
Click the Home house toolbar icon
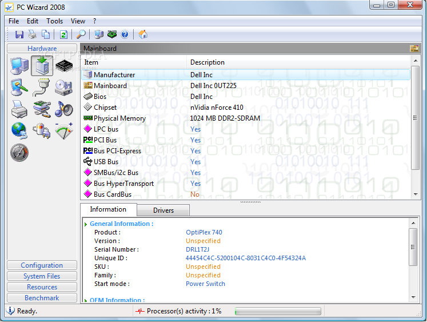coord(143,34)
